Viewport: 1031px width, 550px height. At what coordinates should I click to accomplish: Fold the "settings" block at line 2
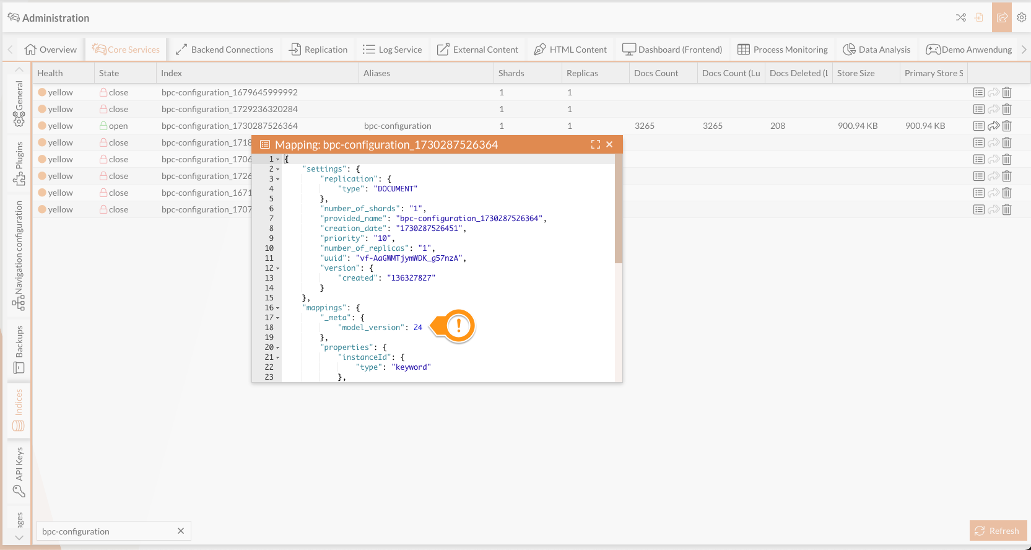pos(278,169)
